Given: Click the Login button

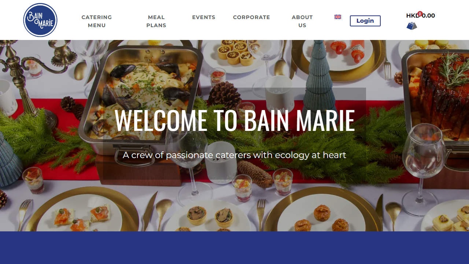Looking at the screenshot, I should click(365, 21).
